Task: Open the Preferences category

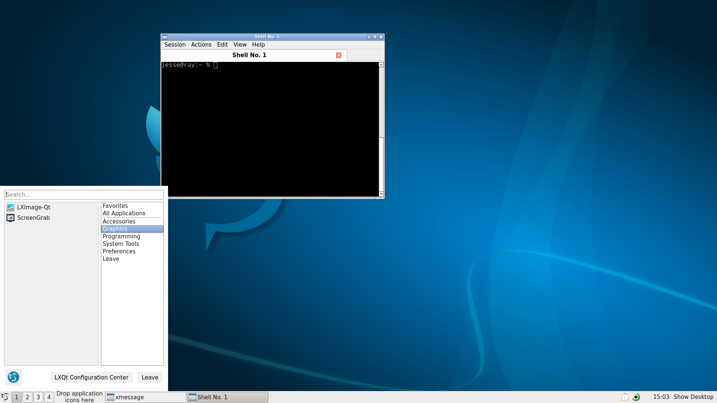Action: (x=132, y=252)
